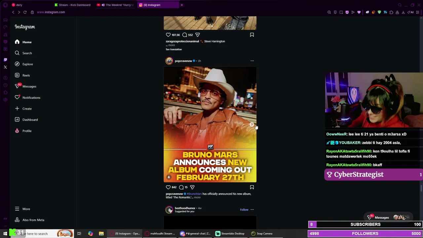Viewport: 423px width, 238px height.
Task: Show tagged people on Bruno Mars post
Action: coord(169,178)
